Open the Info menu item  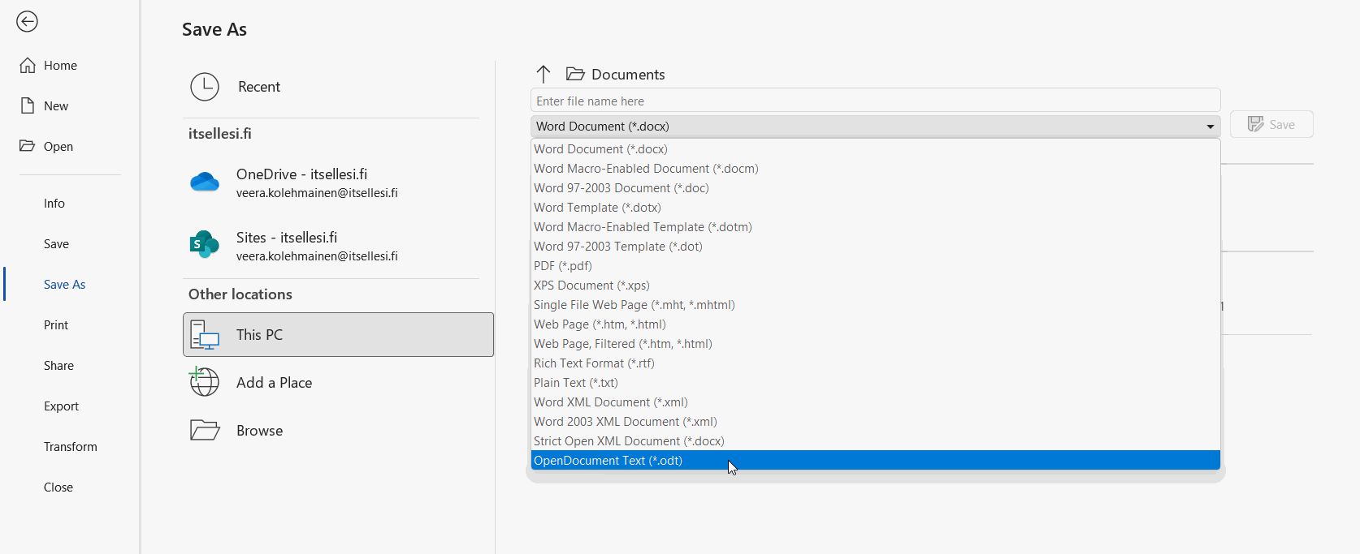click(x=54, y=203)
